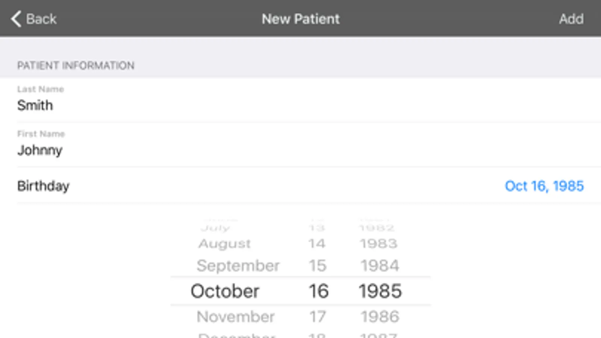Image resolution: width=601 pixels, height=338 pixels.
Task: Tap the Add button
Action: click(571, 19)
